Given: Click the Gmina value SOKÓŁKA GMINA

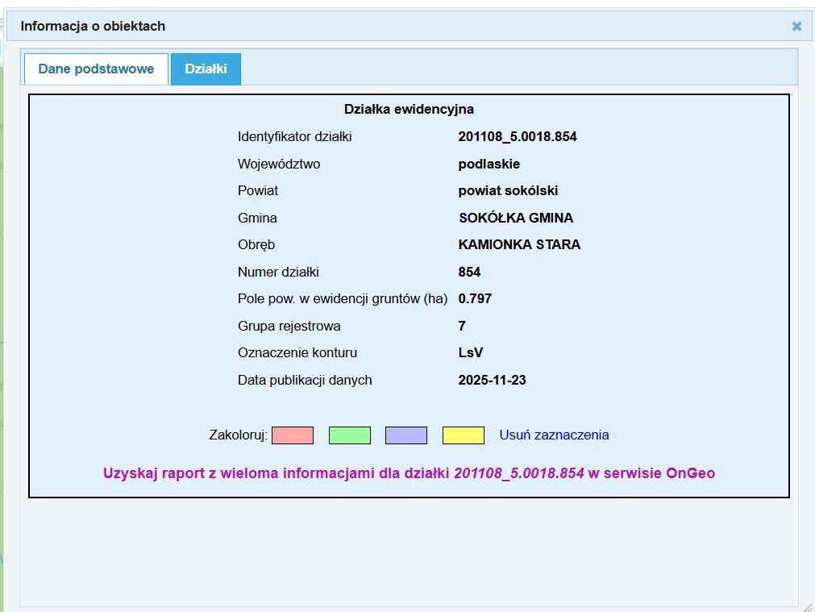Looking at the screenshot, I should tap(516, 218).
